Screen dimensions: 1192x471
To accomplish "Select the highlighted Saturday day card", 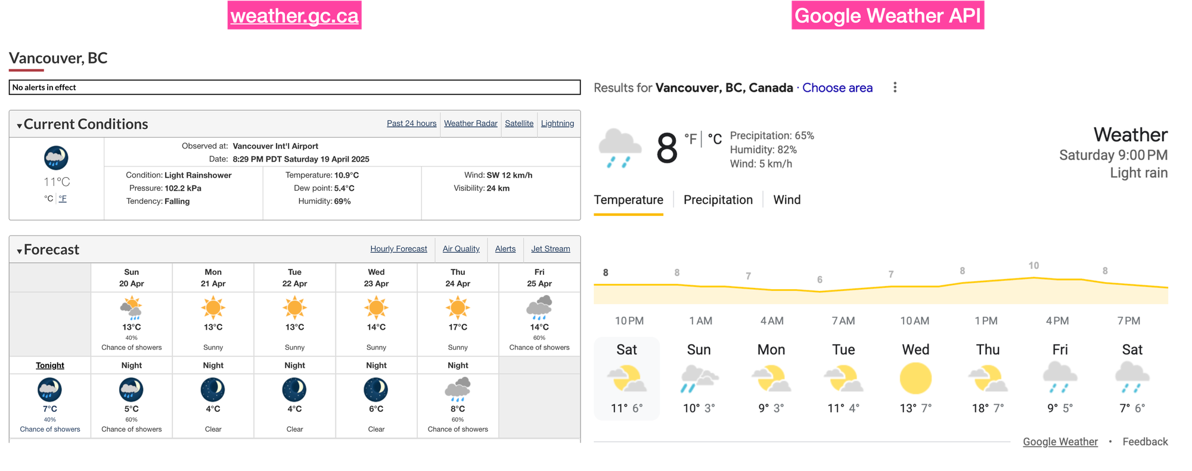I will 628,379.
